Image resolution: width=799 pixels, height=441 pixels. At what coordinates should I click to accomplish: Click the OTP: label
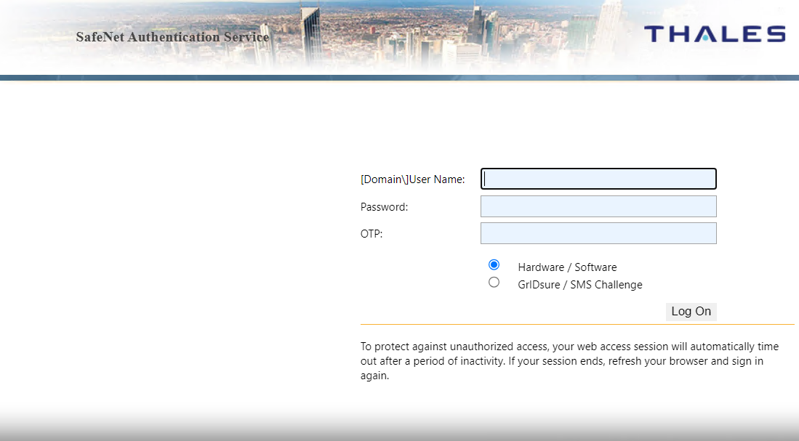pyautogui.click(x=372, y=234)
